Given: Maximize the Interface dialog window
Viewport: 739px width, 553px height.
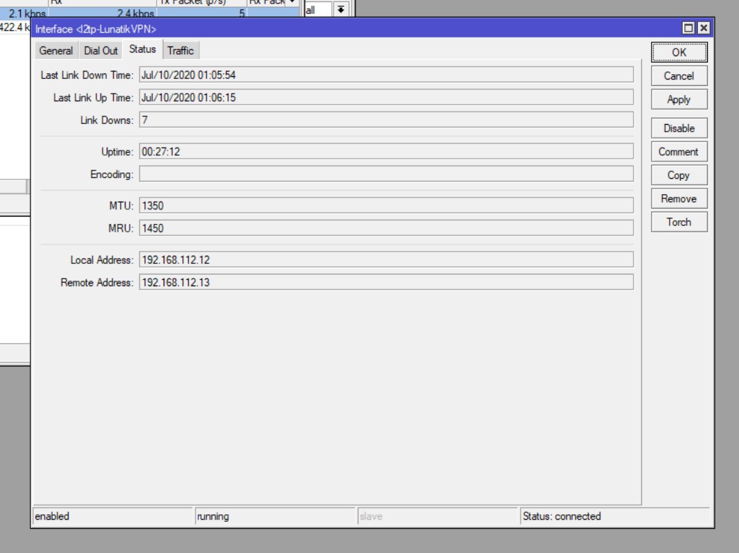Looking at the screenshot, I should point(688,28).
